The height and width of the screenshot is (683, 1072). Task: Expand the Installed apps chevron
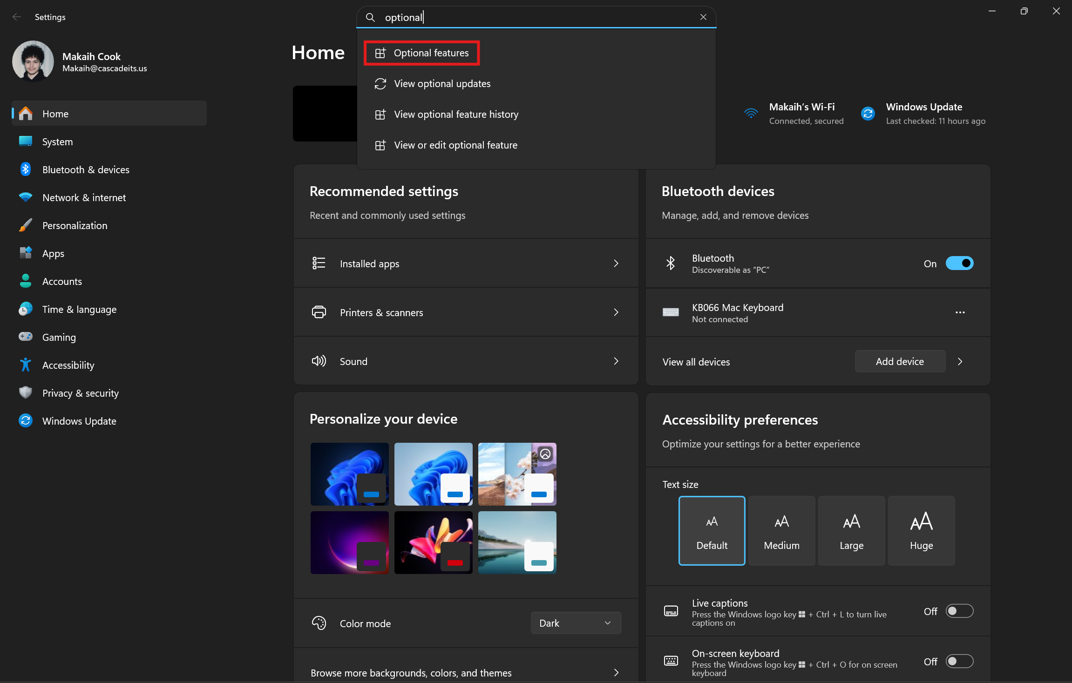pos(616,264)
